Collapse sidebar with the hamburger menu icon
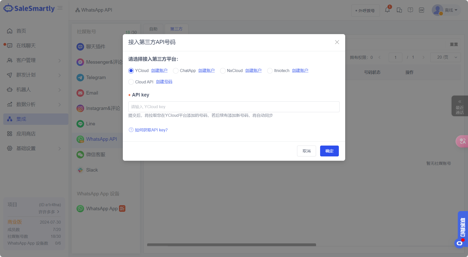This screenshot has height=257, width=468. tap(60, 8)
